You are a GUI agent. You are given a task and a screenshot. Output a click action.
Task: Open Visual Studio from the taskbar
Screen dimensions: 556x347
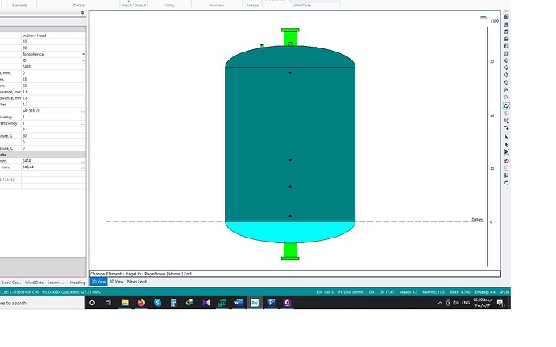click(206, 303)
